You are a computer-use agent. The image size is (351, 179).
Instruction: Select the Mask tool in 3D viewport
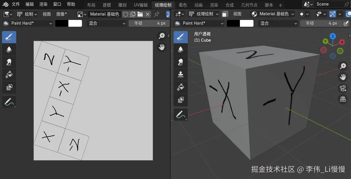pos(181,99)
